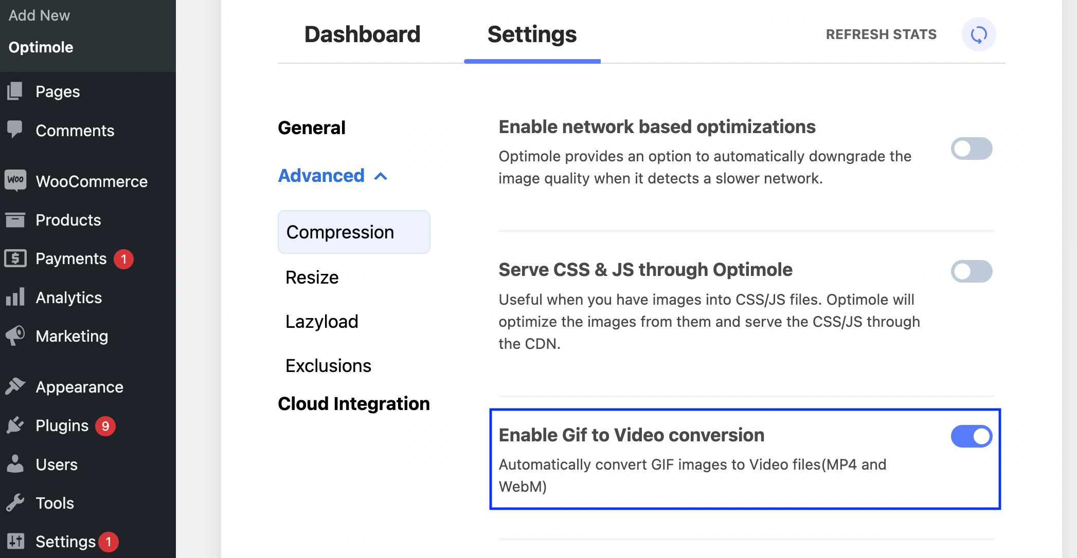Viewport: 1077px width, 558px height.
Task: Open Products using its sidebar icon
Action: click(16, 220)
